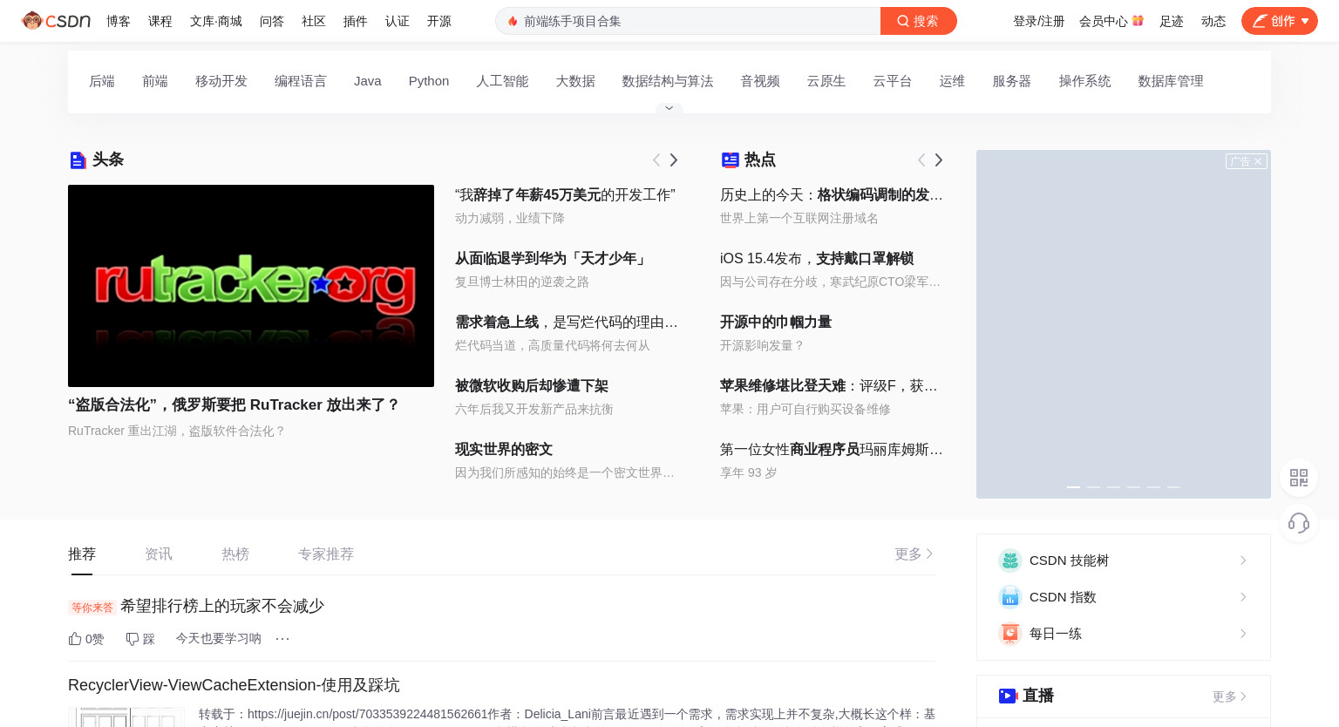The width and height of the screenshot is (1339, 727).
Task: Open 希望排行榜上的玩家不会减少 question
Action: coord(222,606)
